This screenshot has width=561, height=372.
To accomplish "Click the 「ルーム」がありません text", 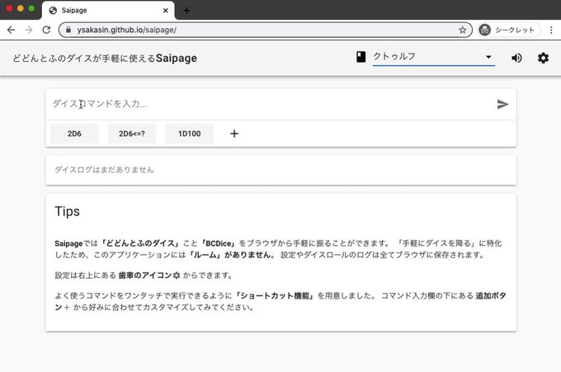I will pos(232,255).
